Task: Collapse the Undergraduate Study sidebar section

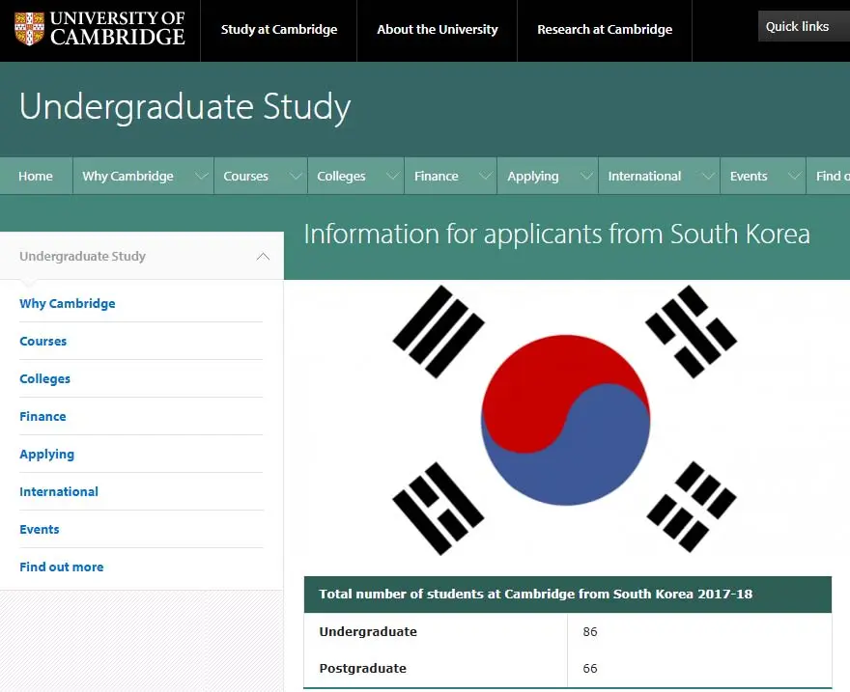Action: (263, 257)
